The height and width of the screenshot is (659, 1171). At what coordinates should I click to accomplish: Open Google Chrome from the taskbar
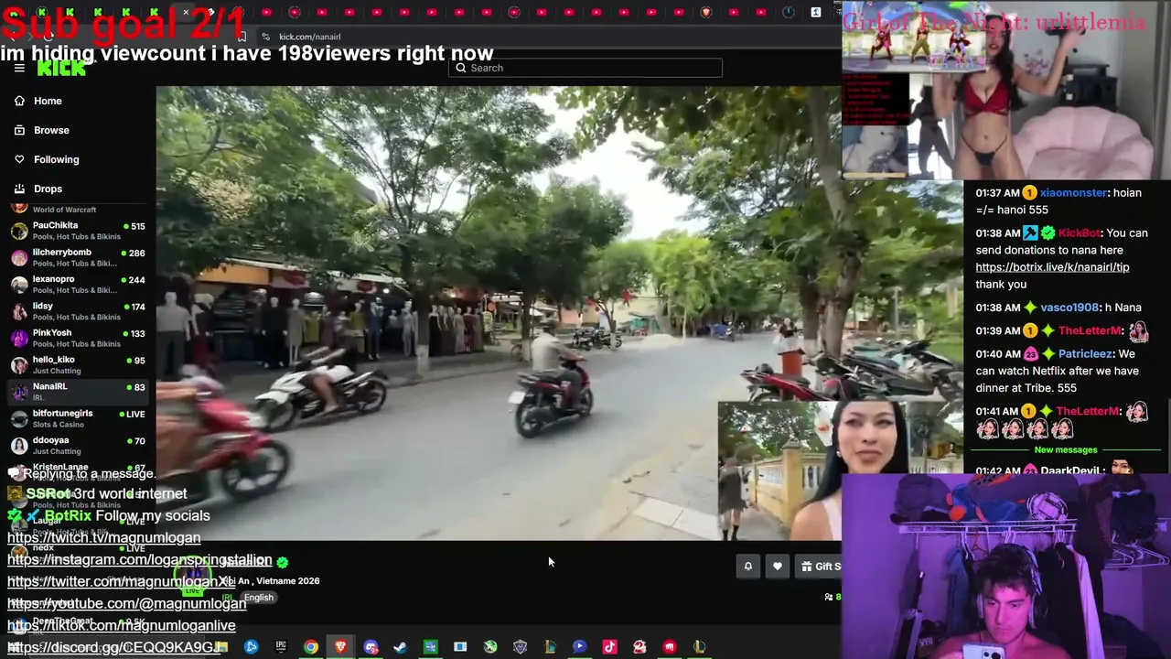tap(311, 647)
